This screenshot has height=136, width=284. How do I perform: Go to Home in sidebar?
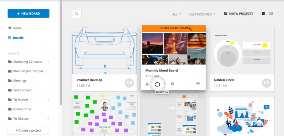point(15,28)
